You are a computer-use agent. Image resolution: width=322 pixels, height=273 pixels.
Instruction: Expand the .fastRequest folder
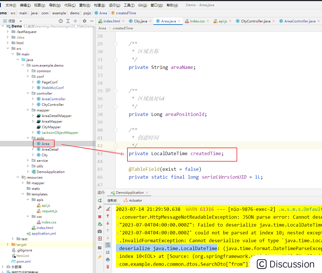[x=8, y=32]
